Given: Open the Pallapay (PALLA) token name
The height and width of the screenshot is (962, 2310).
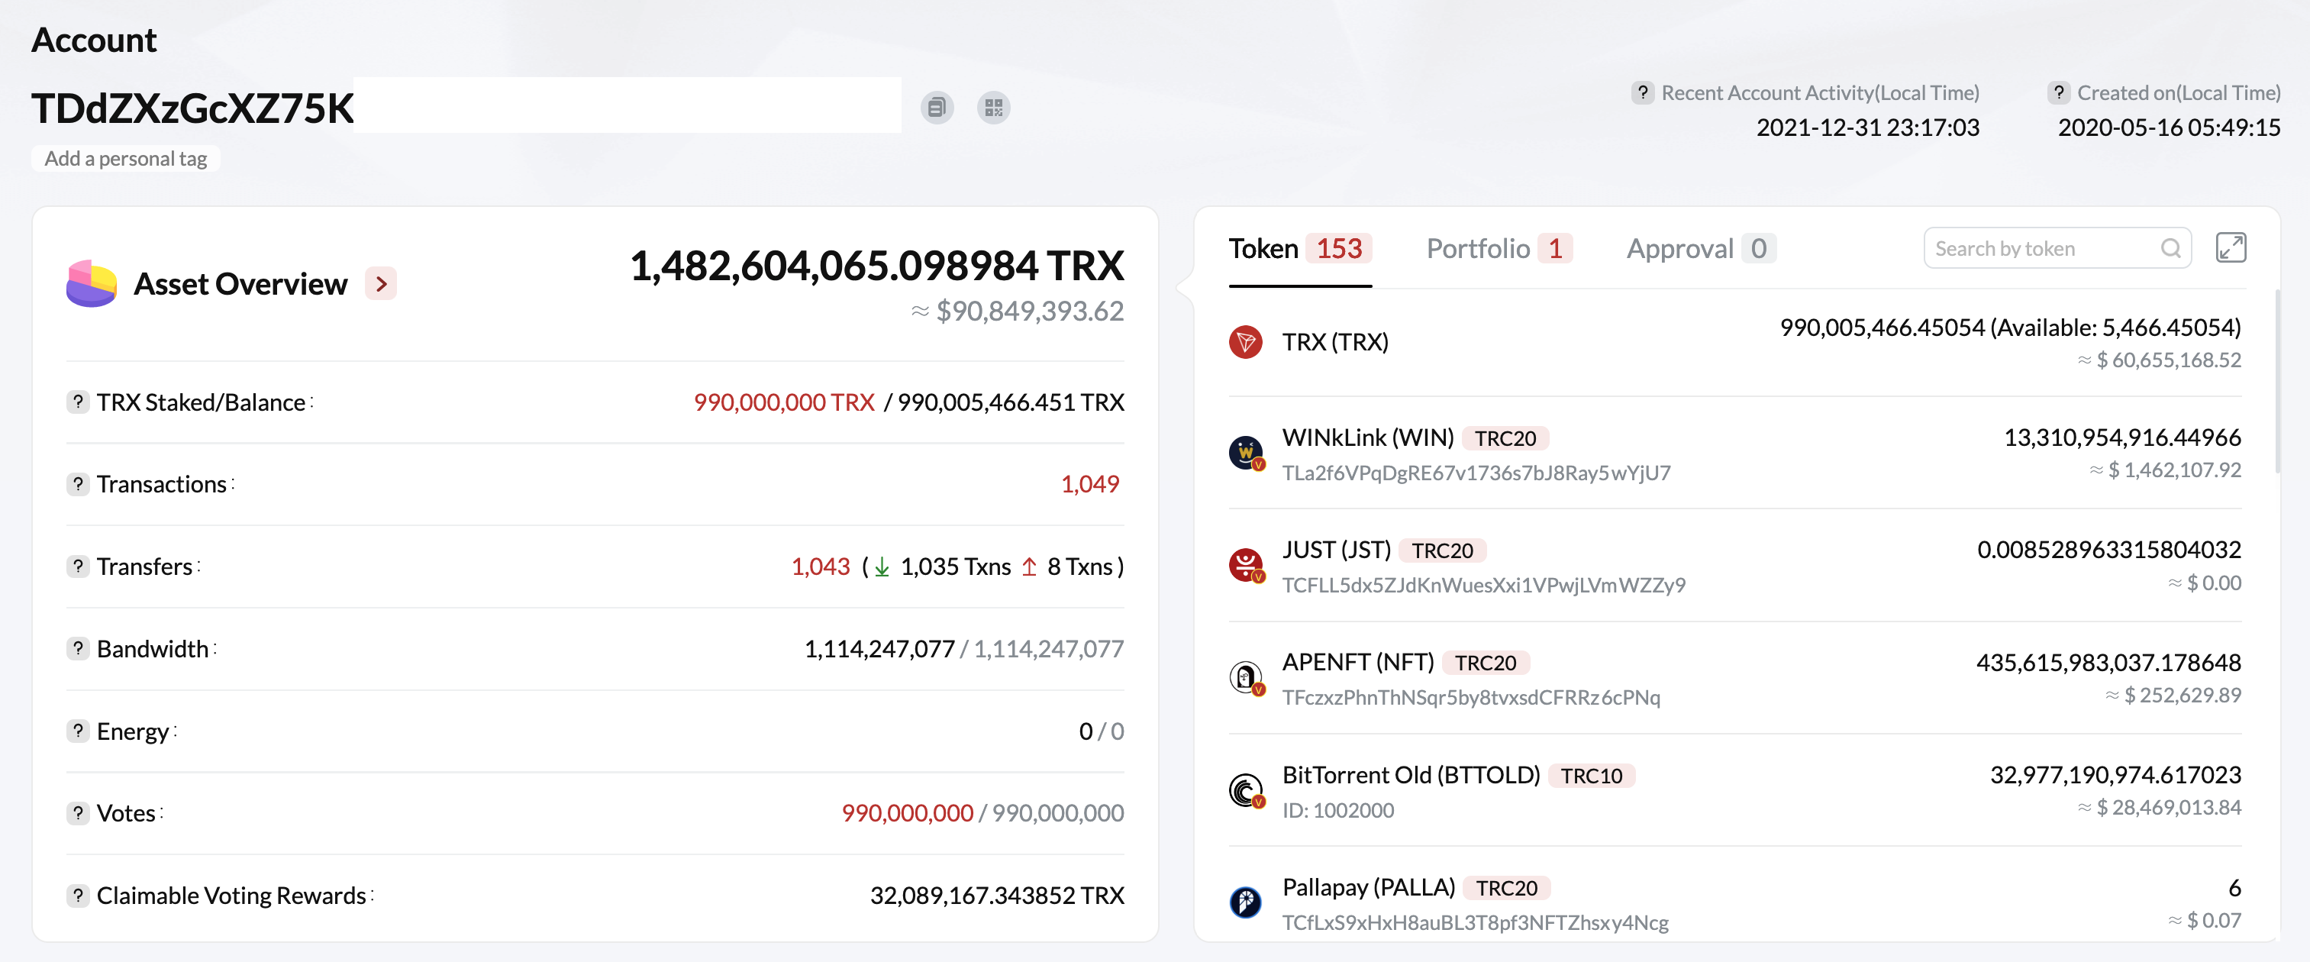Looking at the screenshot, I should pyautogui.click(x=1369, y=886).
